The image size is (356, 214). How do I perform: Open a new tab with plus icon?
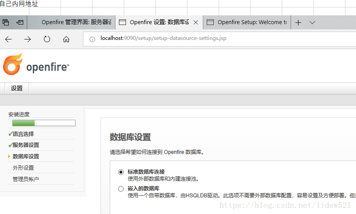click(298, 22)
